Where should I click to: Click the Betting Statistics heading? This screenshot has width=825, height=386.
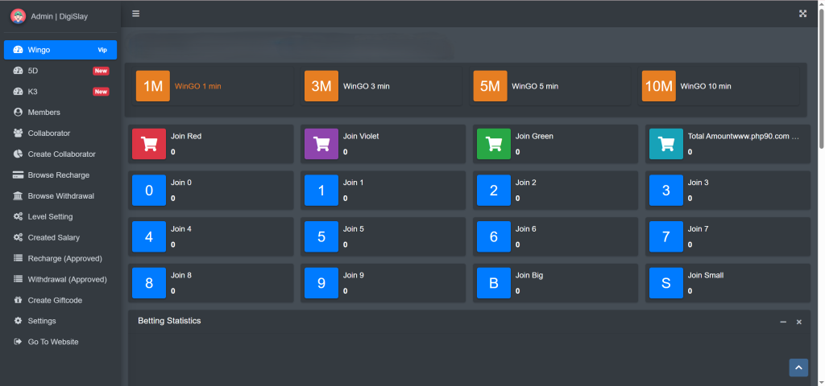(169, 320)
